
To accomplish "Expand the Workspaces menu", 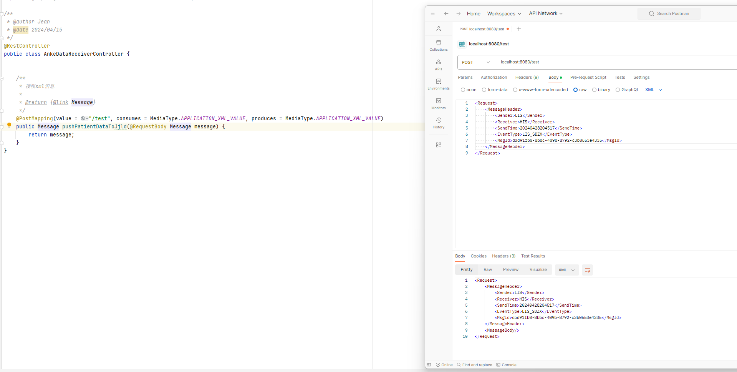I will (x=504, y=14).
